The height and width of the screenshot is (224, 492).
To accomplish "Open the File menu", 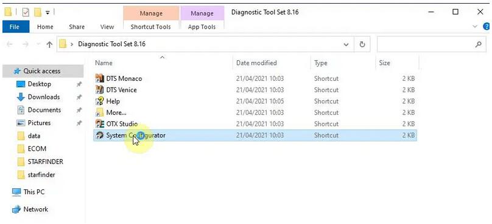I will pos(15,27).
